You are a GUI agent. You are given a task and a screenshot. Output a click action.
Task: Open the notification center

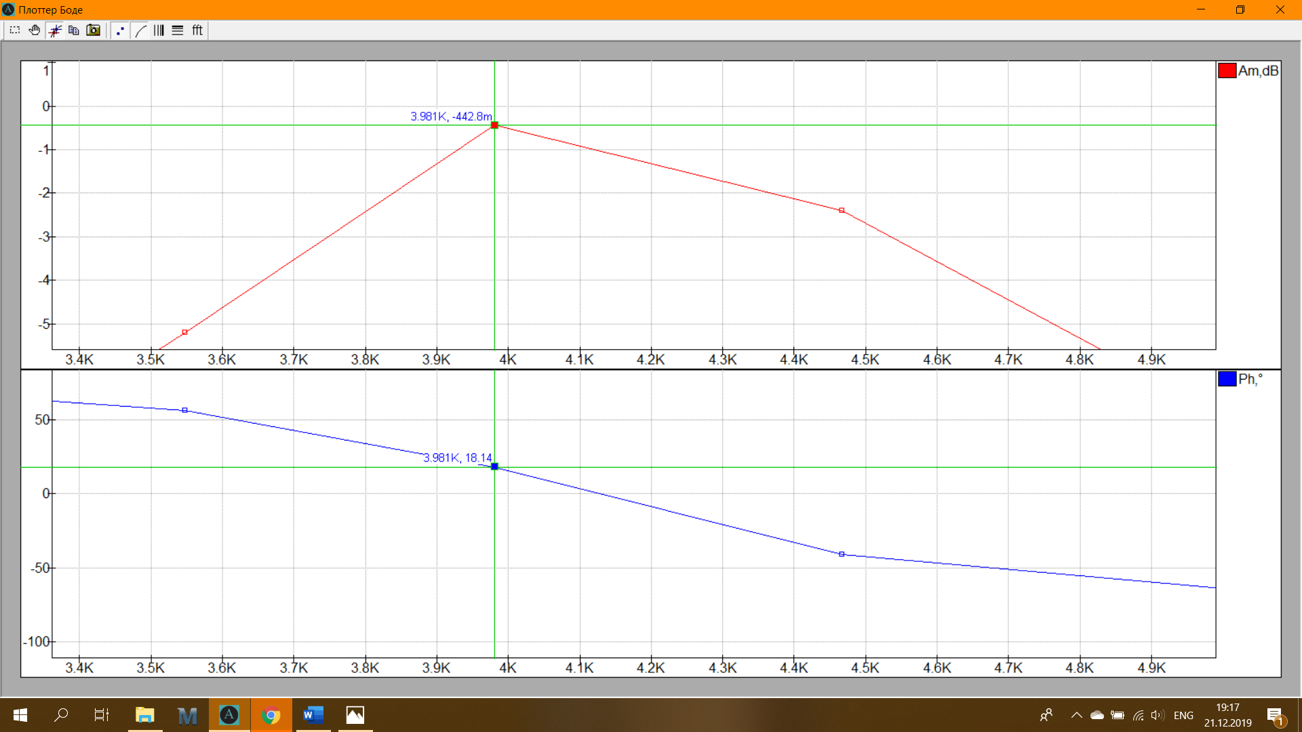tap(1275, 715)
